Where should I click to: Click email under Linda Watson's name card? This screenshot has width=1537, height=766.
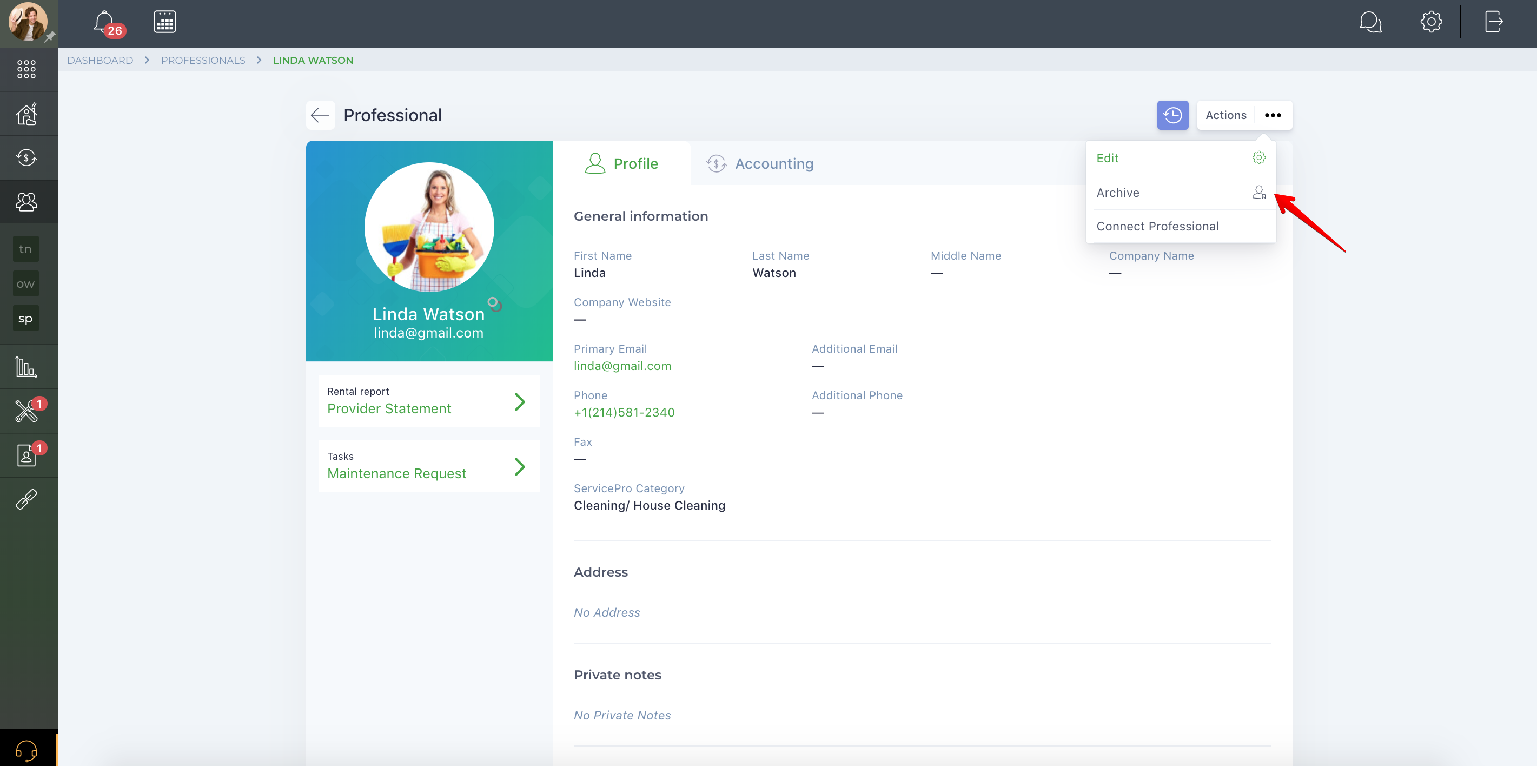(x=428, y=333)
